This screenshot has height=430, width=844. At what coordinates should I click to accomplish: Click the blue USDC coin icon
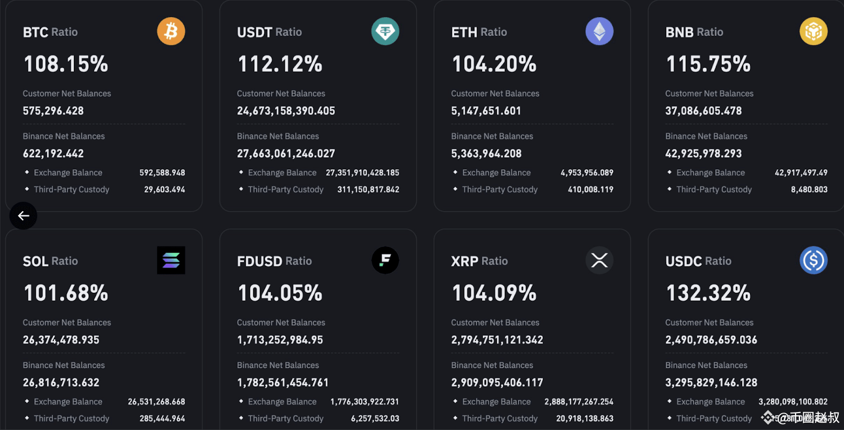(x=813, y=260)
